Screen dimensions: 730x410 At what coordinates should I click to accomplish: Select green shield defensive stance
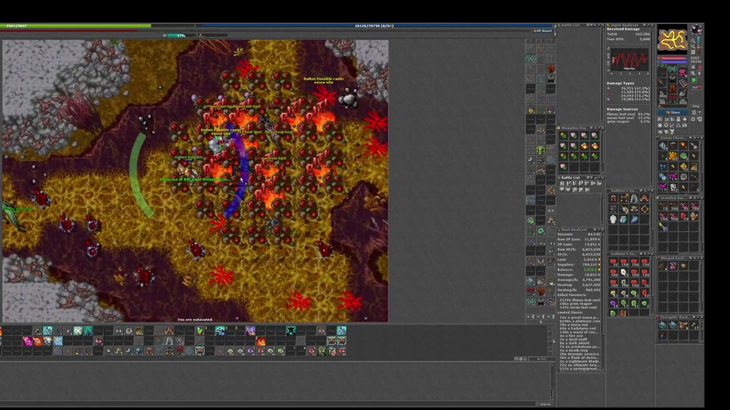pos(693,80)
